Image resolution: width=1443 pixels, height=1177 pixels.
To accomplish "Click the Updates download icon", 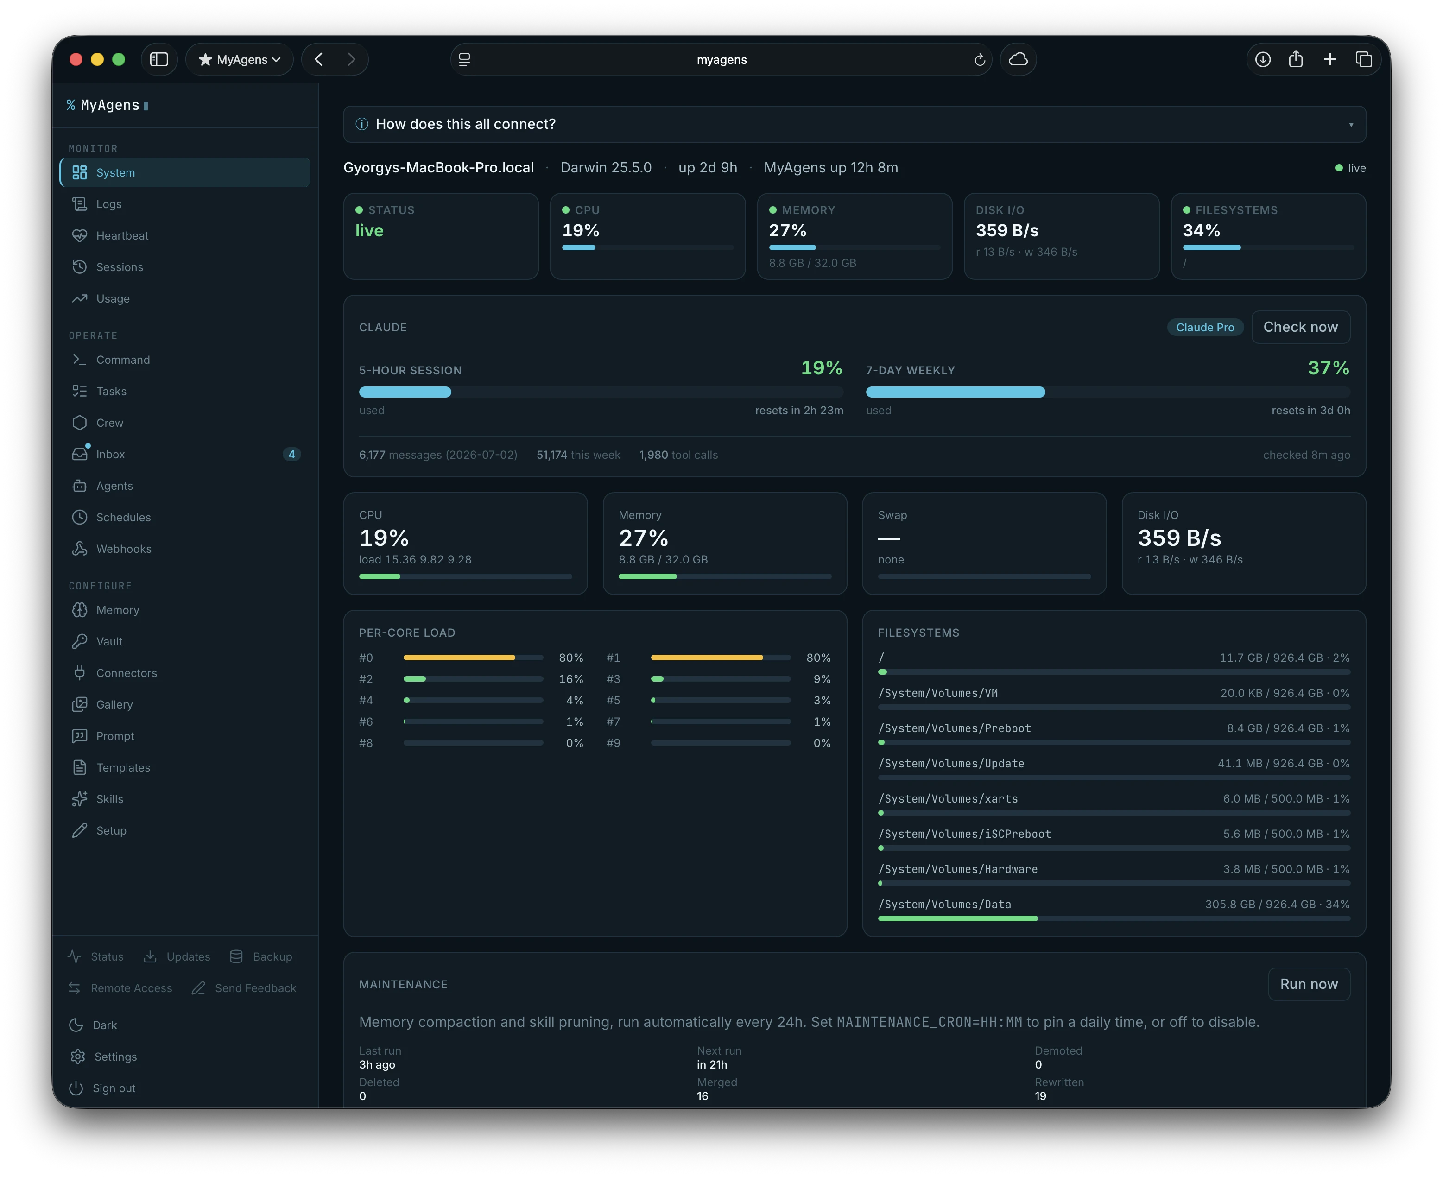I will point(150,956).
